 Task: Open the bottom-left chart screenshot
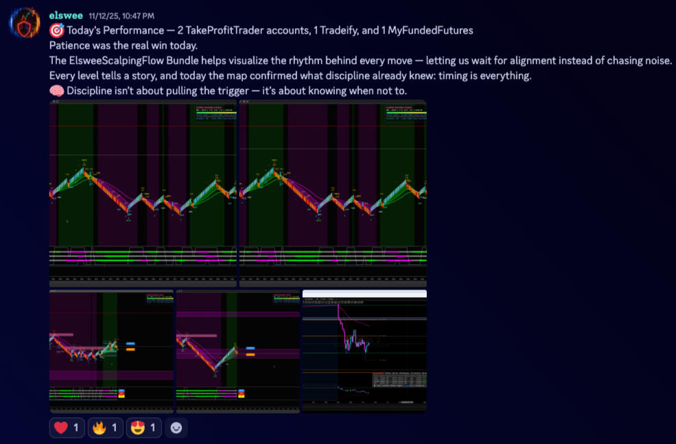pyautogui.click(x=111, y=351)
